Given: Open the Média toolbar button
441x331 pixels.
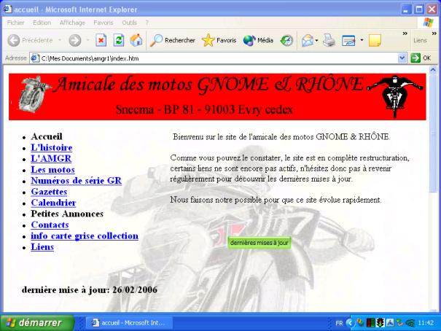Looking at the screenshot, I should [258, 41].
